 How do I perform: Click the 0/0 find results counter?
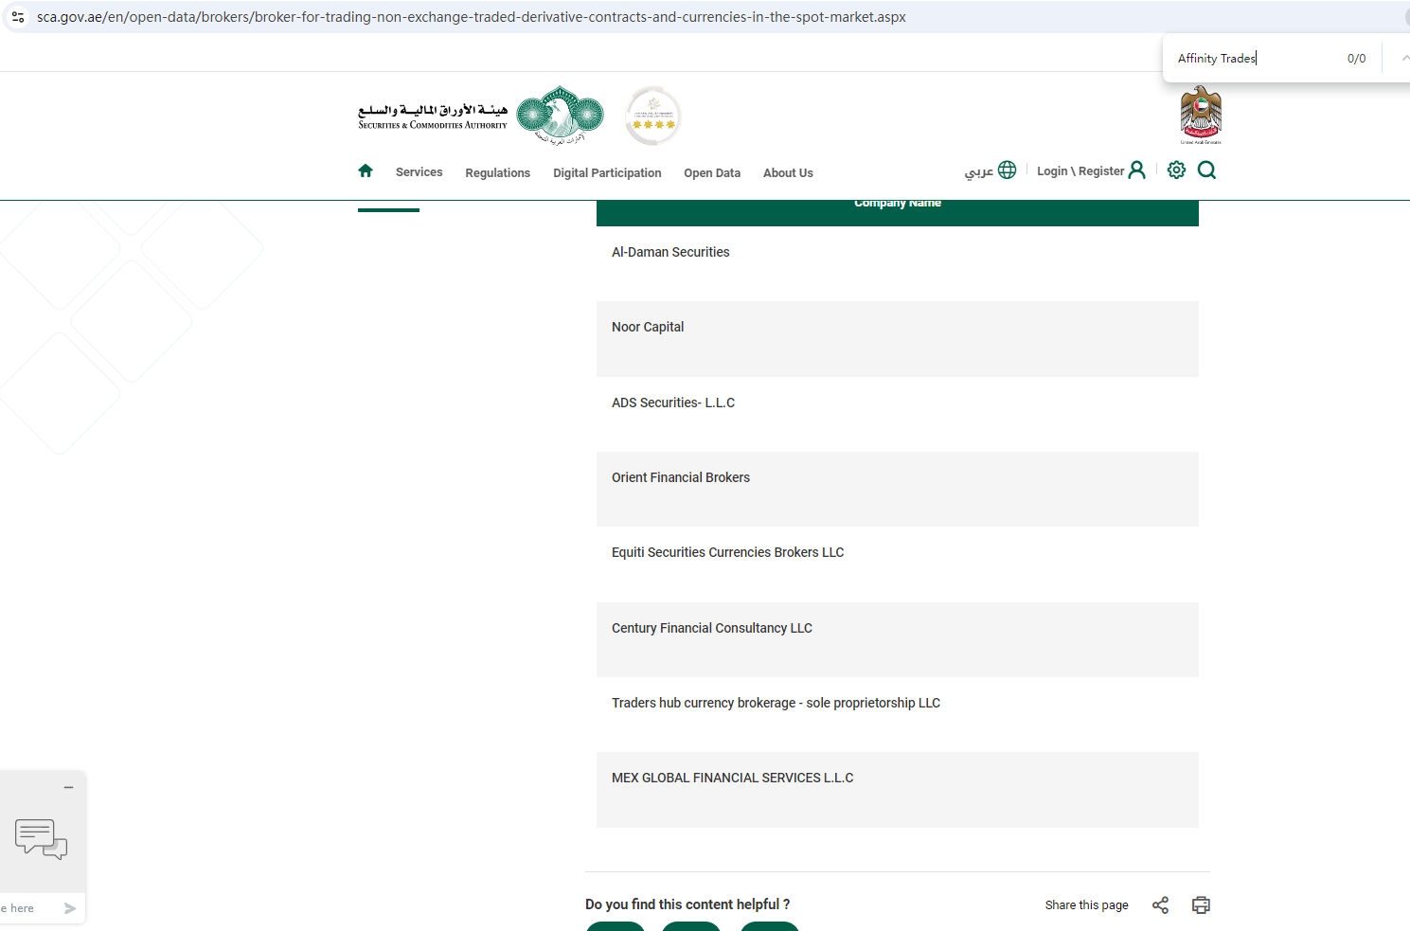coord(1356,59)
